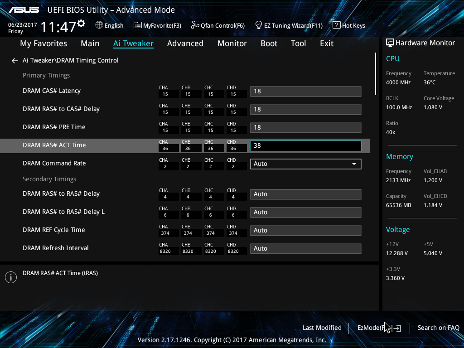Focus the DRAM RAS# ACT Time field
464x348 pixels.
[x=306, y=146]
